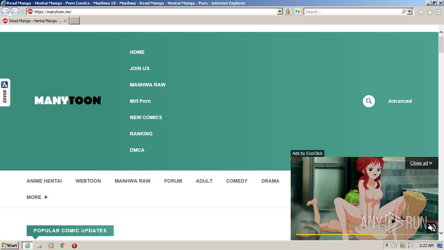Click the MANYTOON logo
The width and height of the screenshot is (444, 250).
(x=68, y=101)
